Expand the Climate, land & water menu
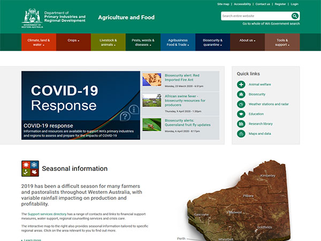This screenshot has height=241, width=321. 39,42
